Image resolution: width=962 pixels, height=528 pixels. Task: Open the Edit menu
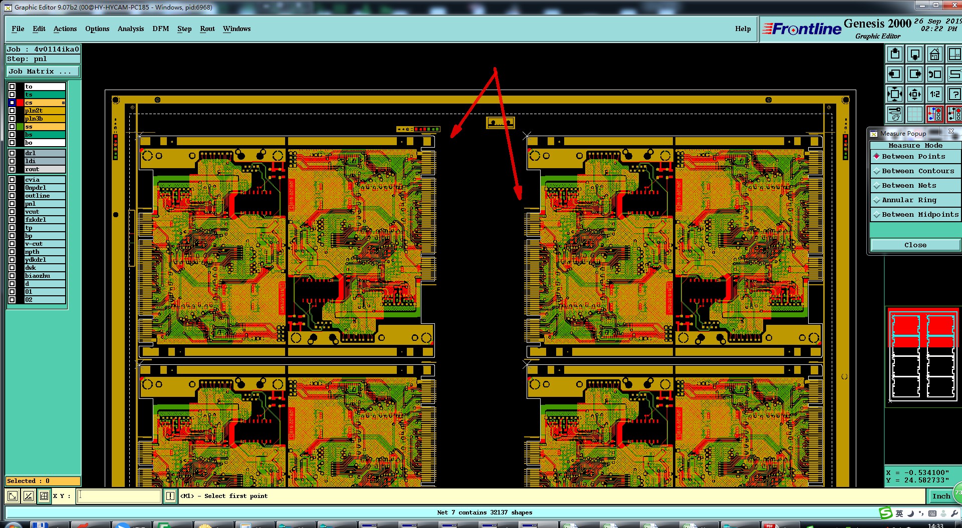pos(39,29)
